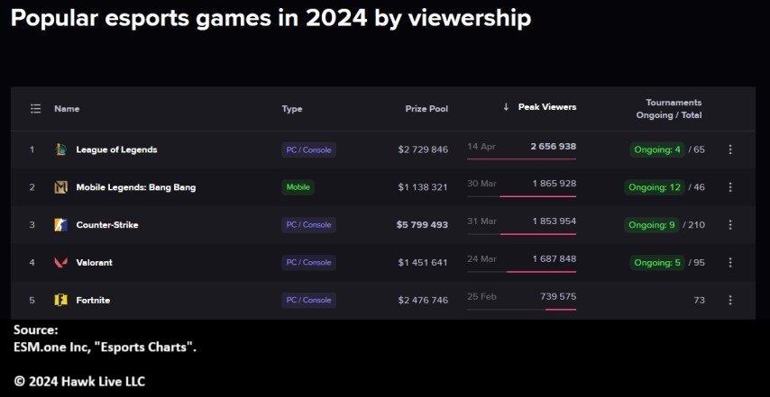Image resolution: width=770 pixels, height=397 pixels.
Task: Click the Fortnite peak viewers bar
Action: coord(560,310)
